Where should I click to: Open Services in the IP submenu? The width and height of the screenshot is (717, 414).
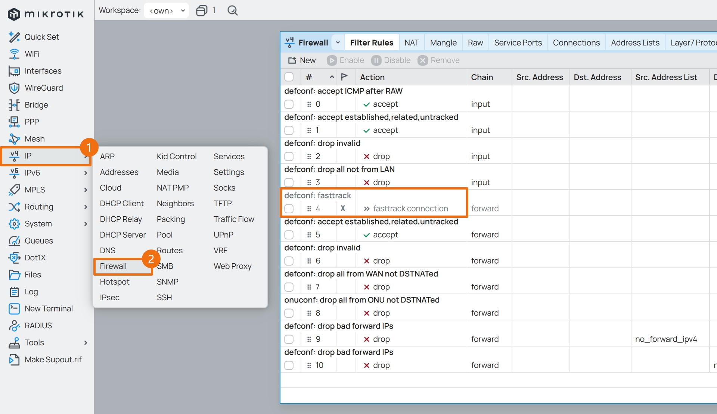point(229,157)
